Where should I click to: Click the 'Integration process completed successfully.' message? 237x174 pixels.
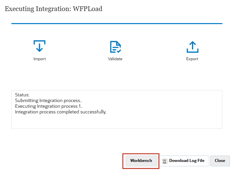click(61, 112)
